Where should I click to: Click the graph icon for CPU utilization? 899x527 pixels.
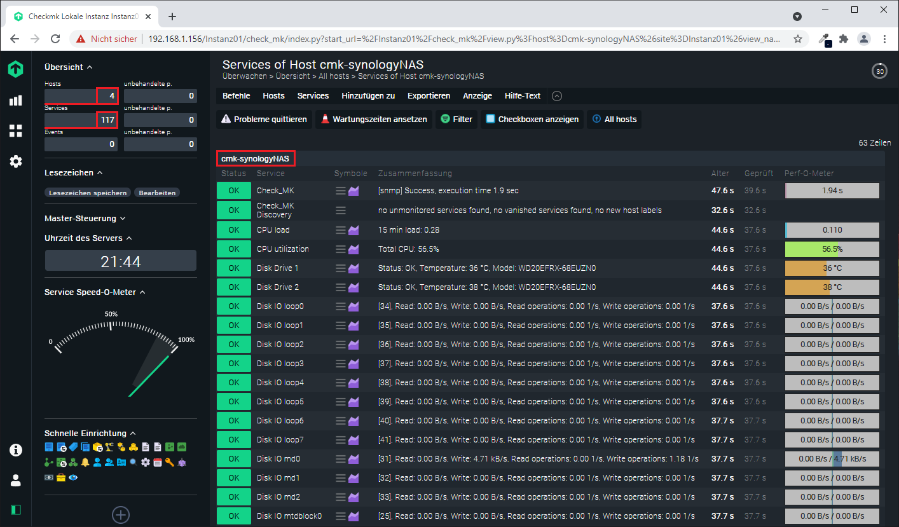353,249
